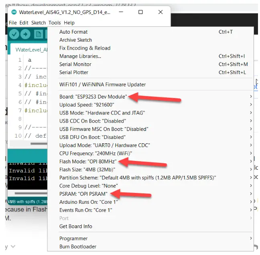This screenshot has height=255, width=260.
Task: Open Manage Libraries...
Action: pyautogui.click(x=150, y=56)
